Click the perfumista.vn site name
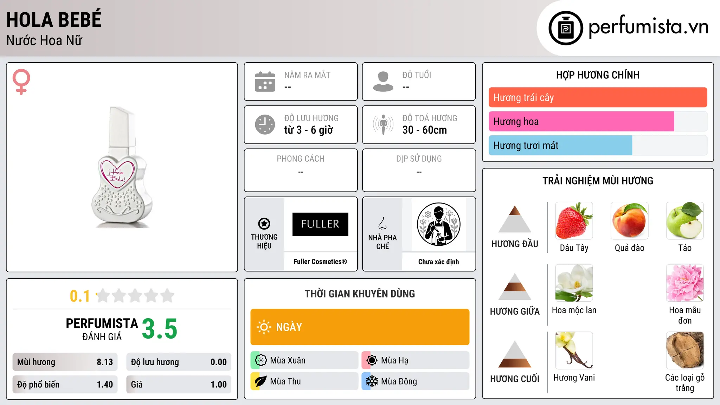The image size is (720, 405). click(648, 27)
